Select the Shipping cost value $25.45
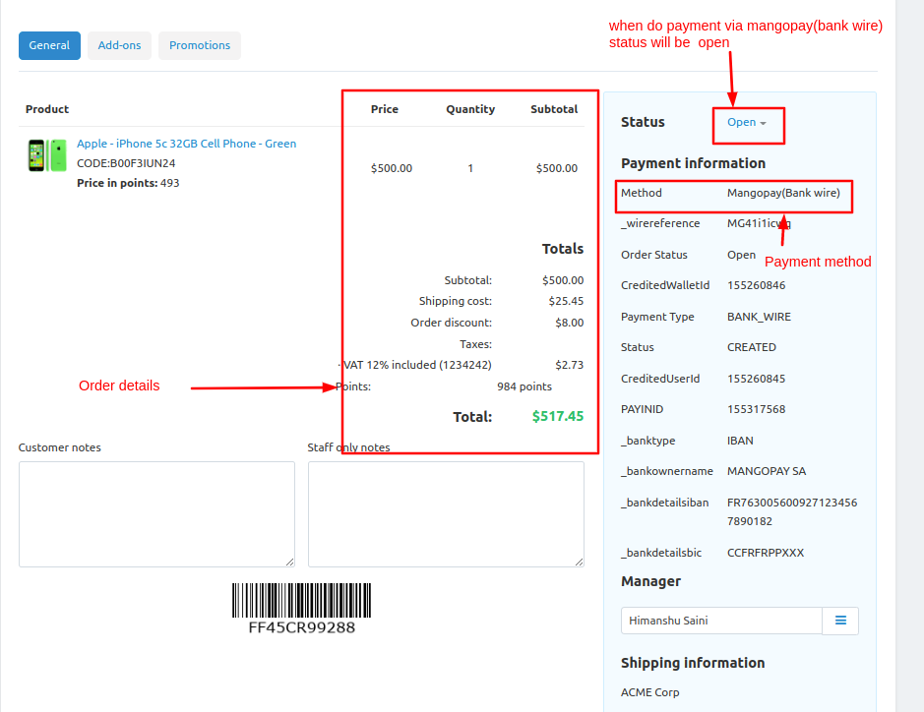Viewport: 924px width, 712px height. [566, 301]
